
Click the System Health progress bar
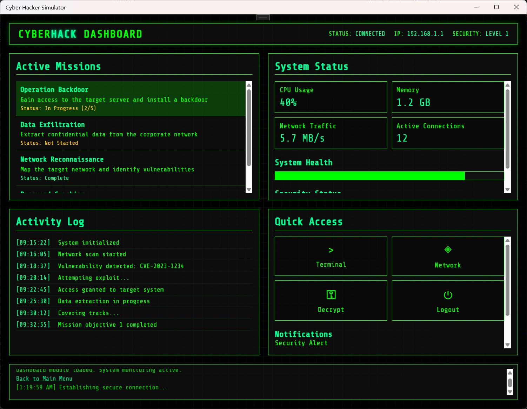(369, 176)
